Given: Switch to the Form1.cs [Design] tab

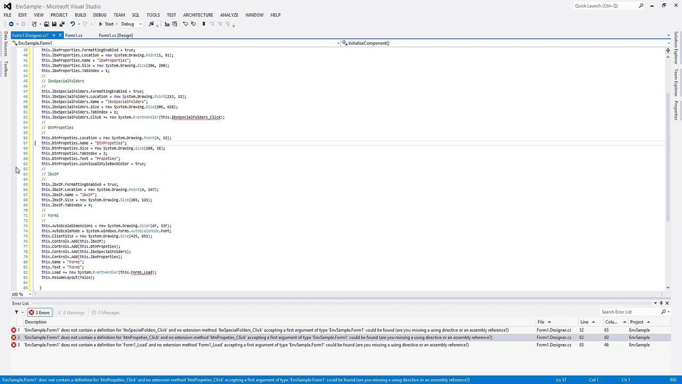Looking at the screenshot, I should pos(116,35).
